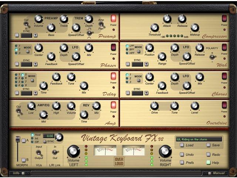The width and height of the screenshot is (237, 178).
Task: Click the Compressor Makeup knob
Action: 195,27
